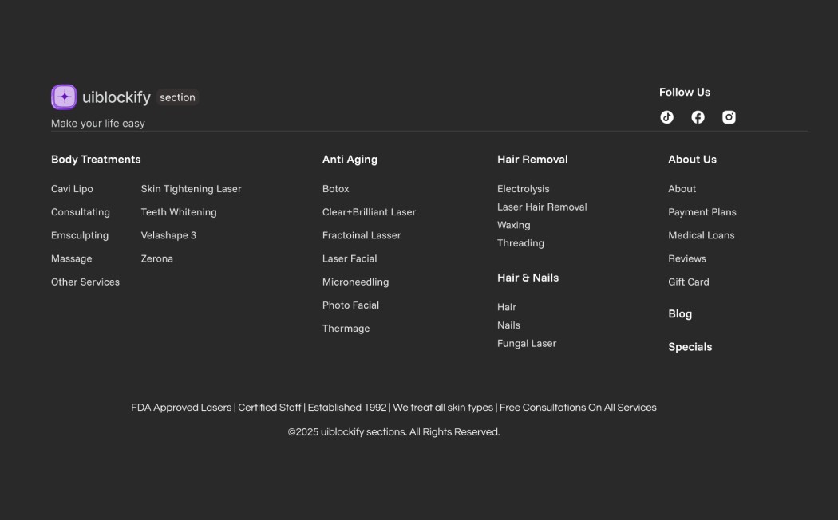Visit the Facebook social icon
This screenshot has height=520, width=838.
click(x=698, y=116)
